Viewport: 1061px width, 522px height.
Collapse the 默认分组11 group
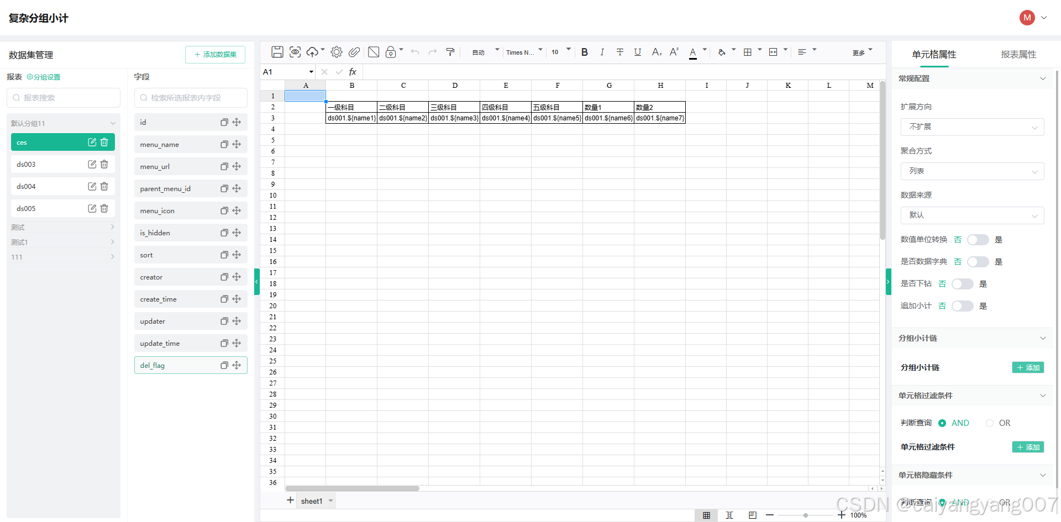[x=62, y=123]
